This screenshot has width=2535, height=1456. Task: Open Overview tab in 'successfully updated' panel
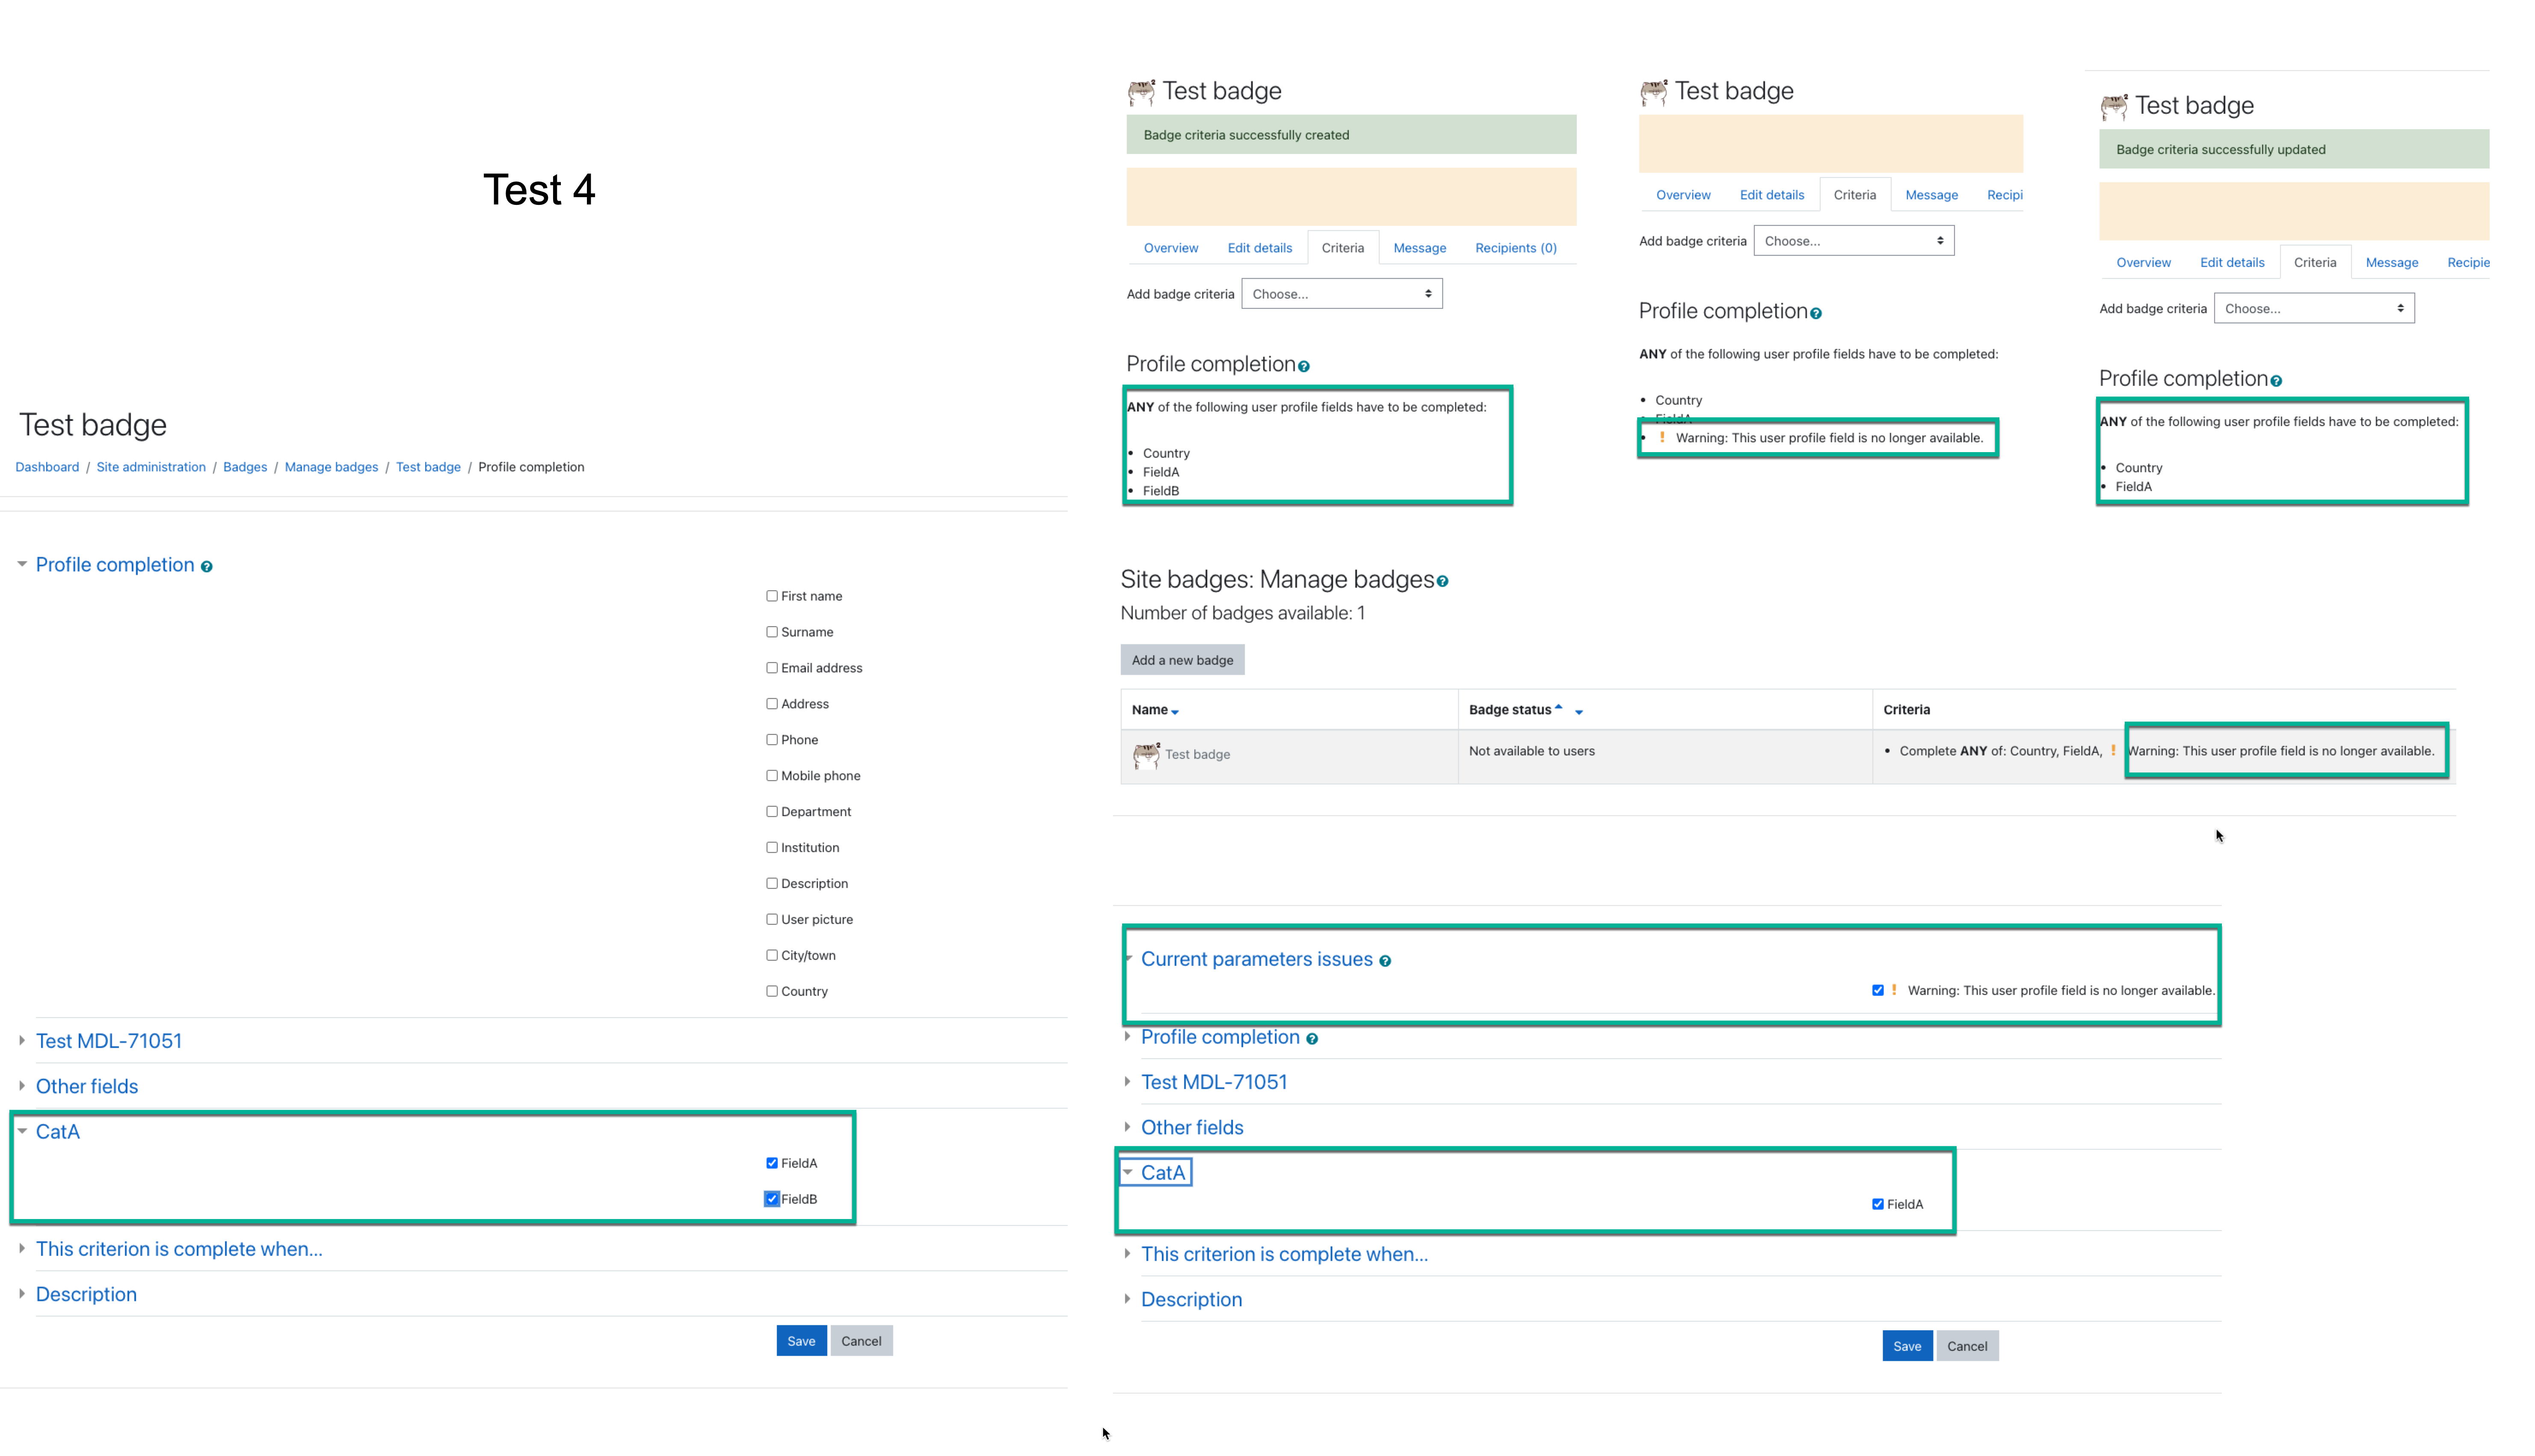click(2143, 262)
